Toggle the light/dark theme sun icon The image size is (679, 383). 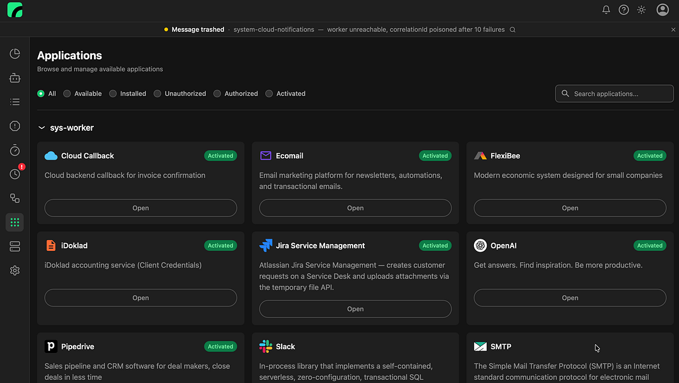pos(641,10)
